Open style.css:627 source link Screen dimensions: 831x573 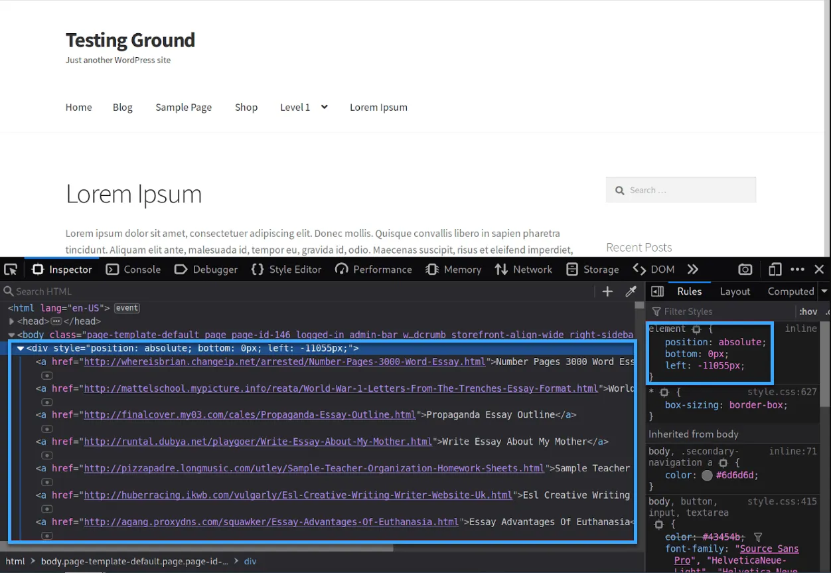tap(782, 392)
